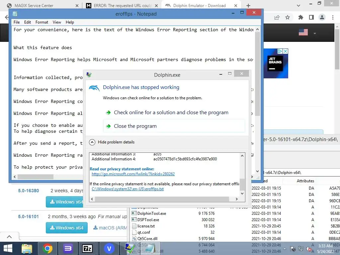The image size is (340, 255).
Task: Open the Notepad Format menu
Action: (42, 22)
